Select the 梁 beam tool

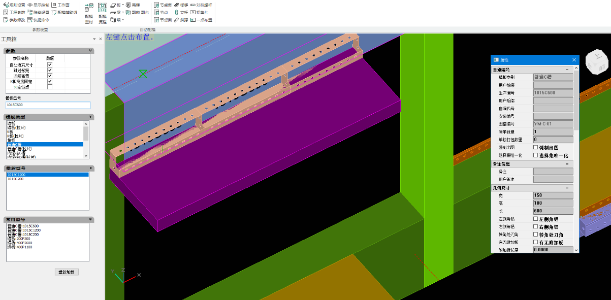point(116,12)
